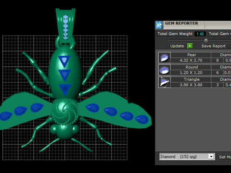Screen dimensions: 231x173
Task: Click the Total Gem Weight label
Action: (x=175, y=34)
